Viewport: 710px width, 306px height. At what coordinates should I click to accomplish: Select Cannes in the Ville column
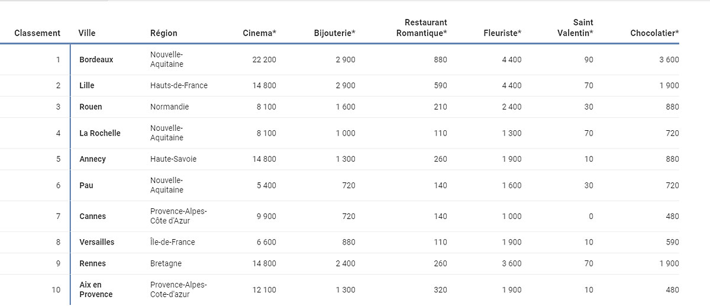[93, 217]
